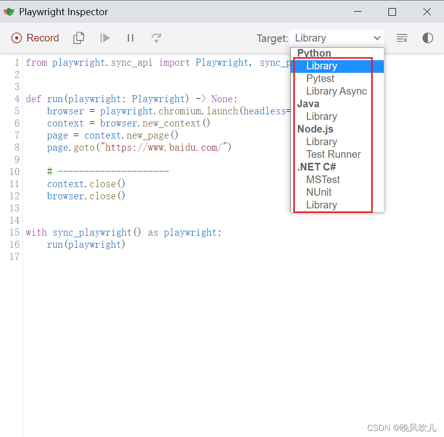Select MSTest under .NET C#
The image size is (444, 437).
click(x=337, y=180)
